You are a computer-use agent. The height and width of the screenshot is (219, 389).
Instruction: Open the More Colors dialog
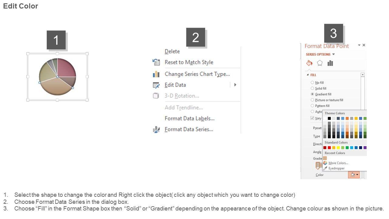coord(338,163)
